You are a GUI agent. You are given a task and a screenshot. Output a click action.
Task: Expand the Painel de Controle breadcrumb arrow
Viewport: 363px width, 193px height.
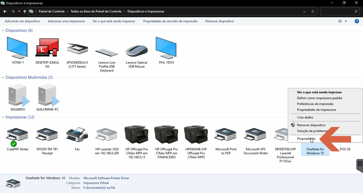[68, 11]
